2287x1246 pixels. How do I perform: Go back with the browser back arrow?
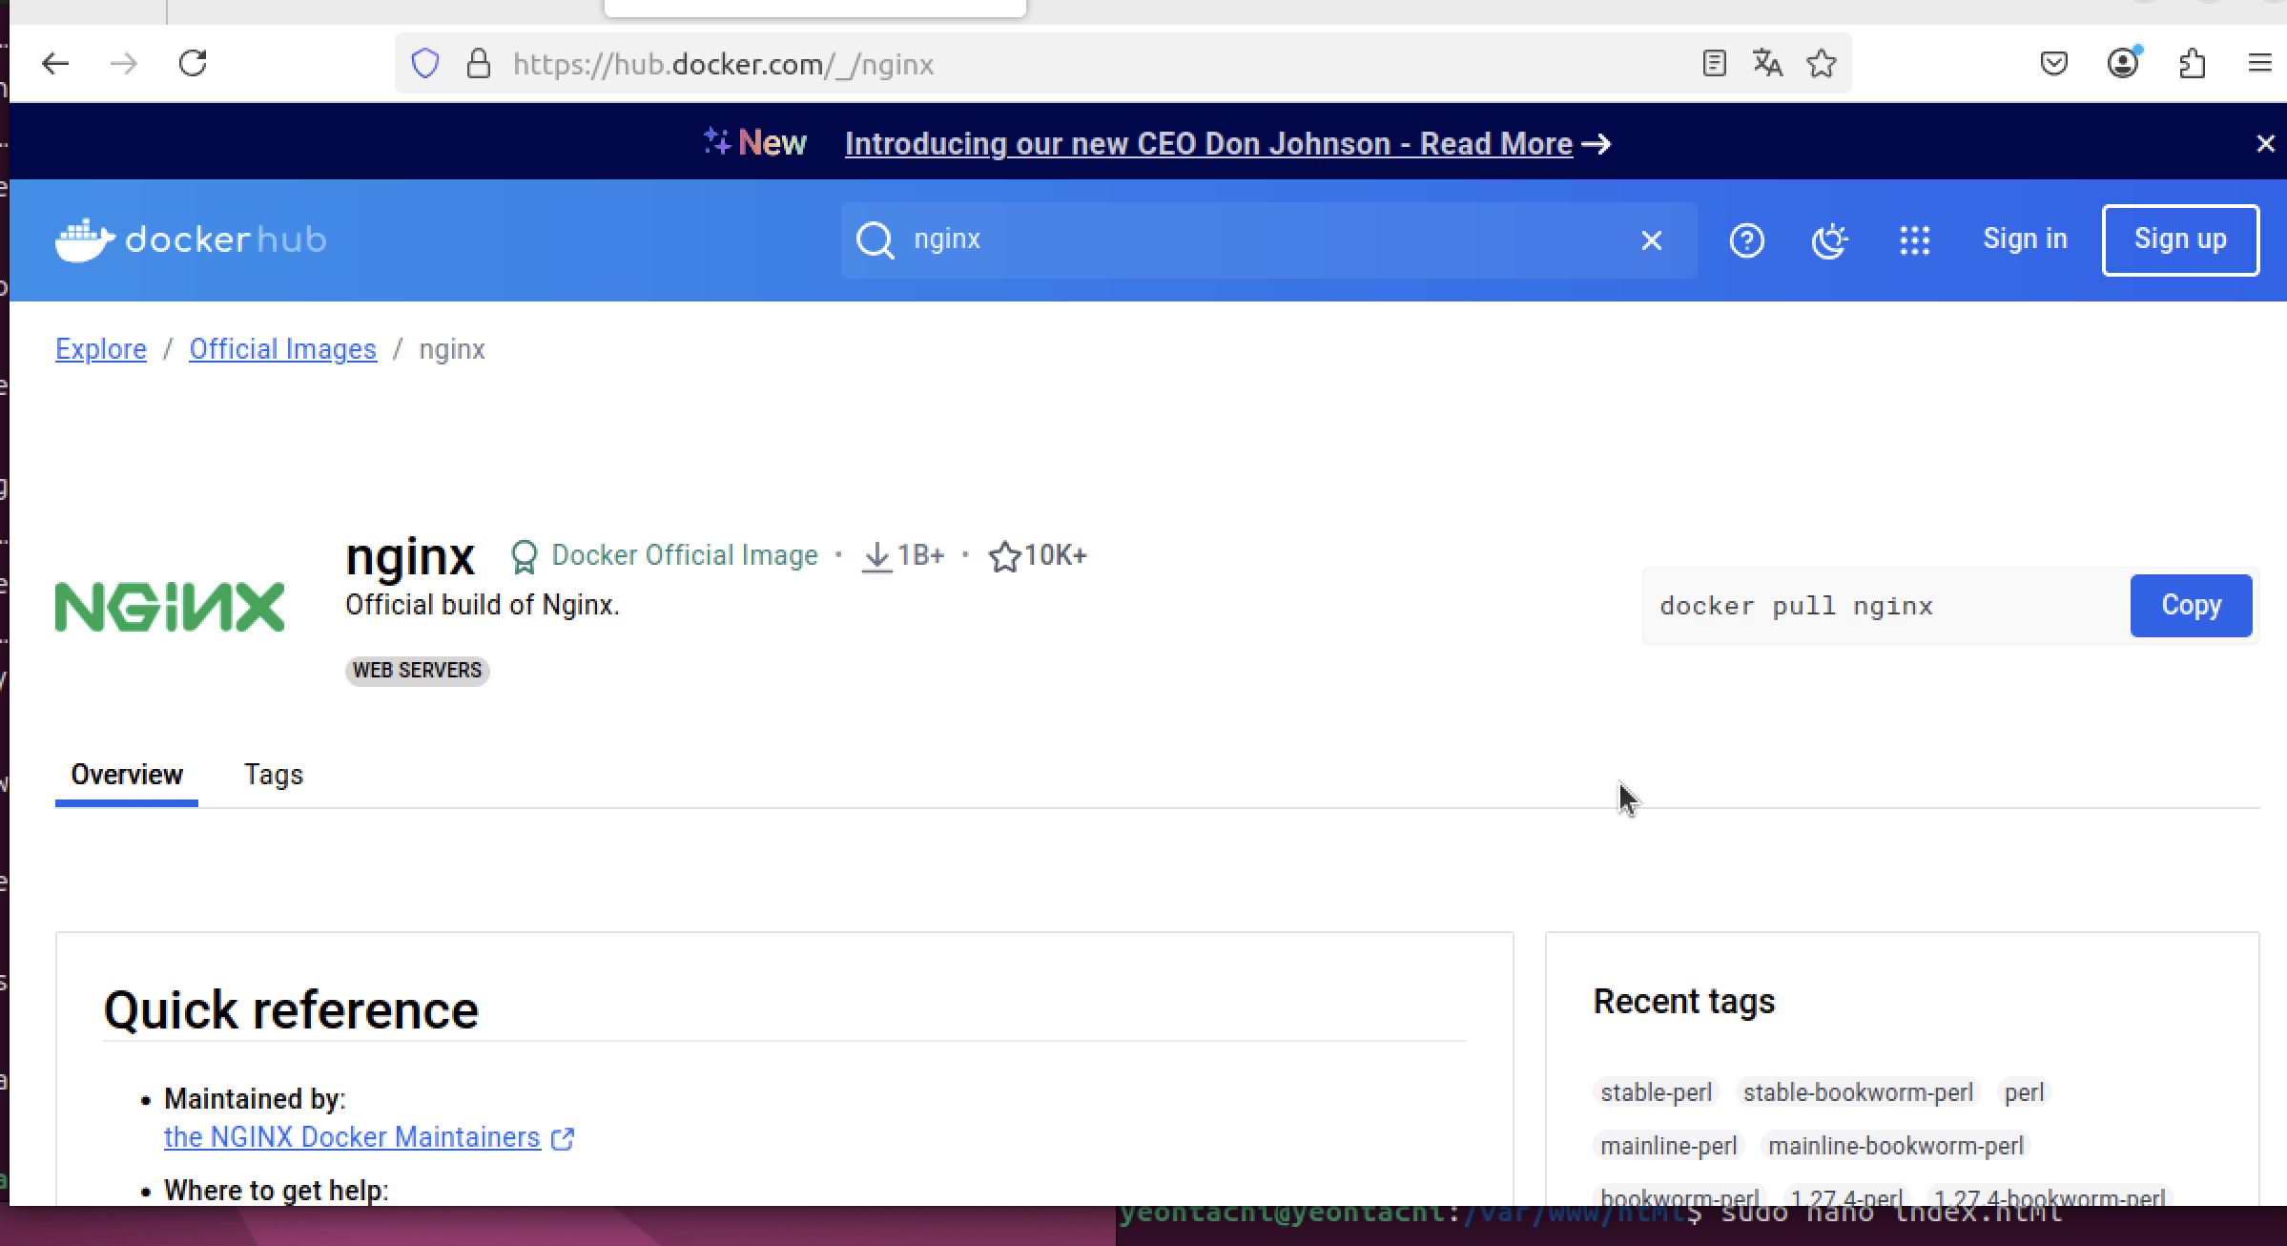[x=56, y=64]
